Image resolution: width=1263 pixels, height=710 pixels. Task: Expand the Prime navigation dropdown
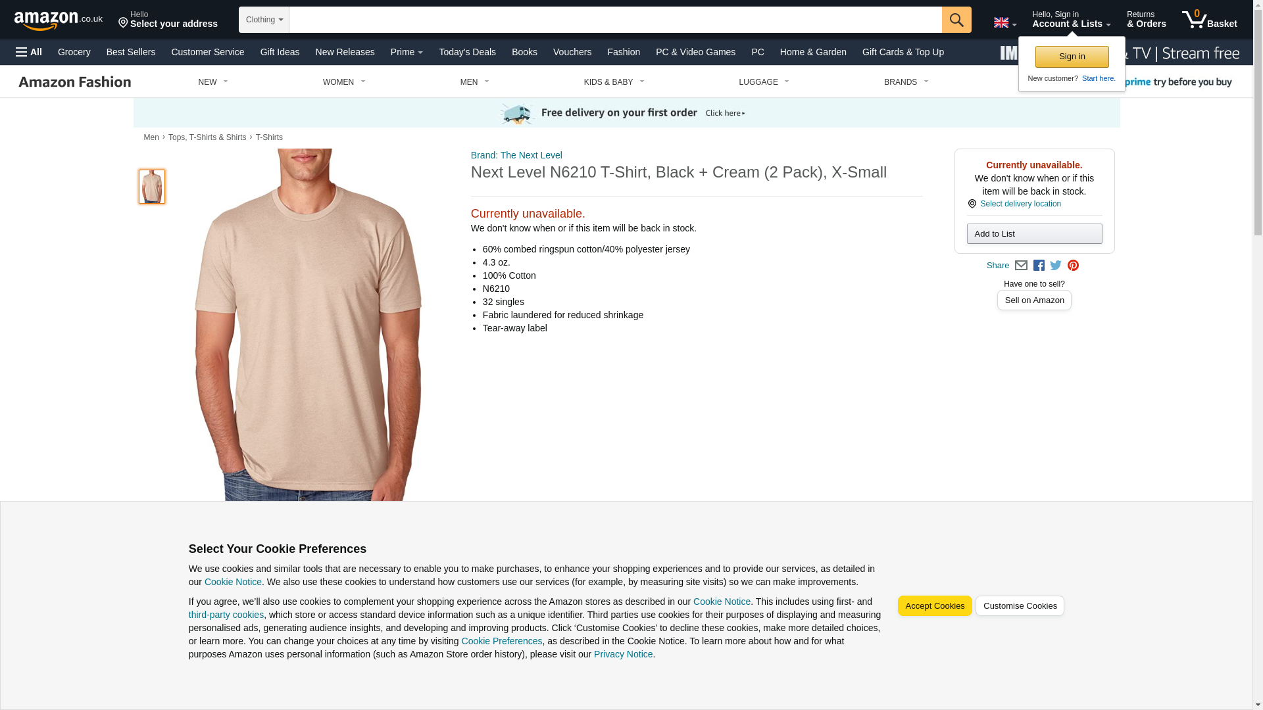click(407, 52)
